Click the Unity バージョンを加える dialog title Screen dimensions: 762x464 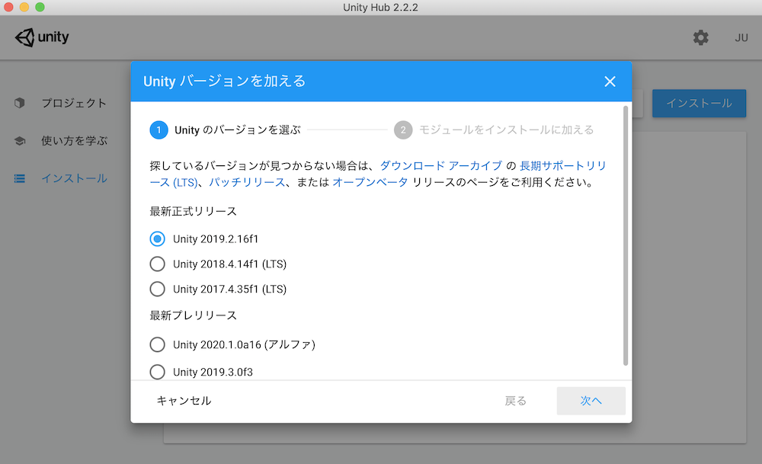click(225, 81)
